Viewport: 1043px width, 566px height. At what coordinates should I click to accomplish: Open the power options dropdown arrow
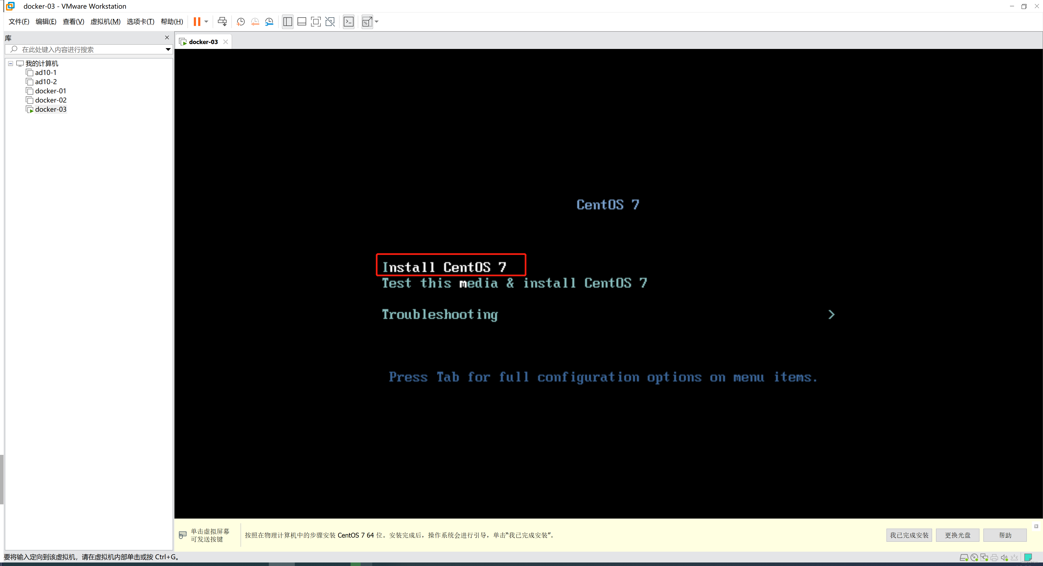pos(207,22)
